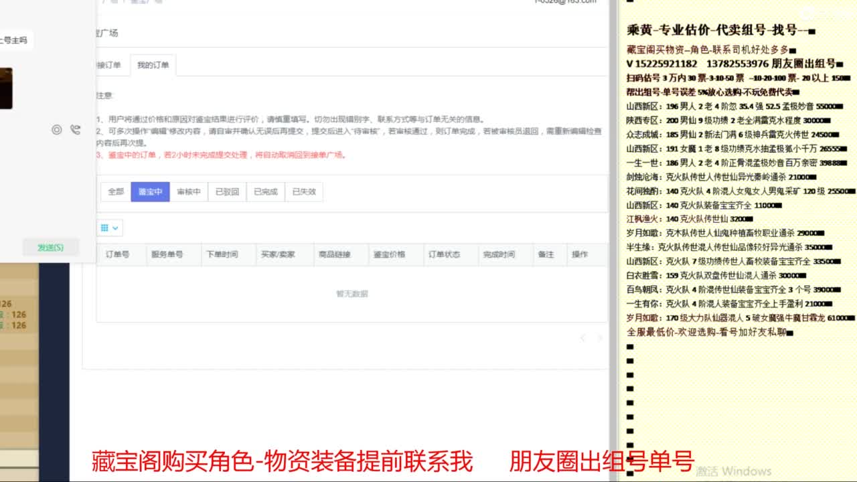Viewport: 857px width, 482px height.
Task: Select the 已失效 status filter
Action: click(304, 191)
